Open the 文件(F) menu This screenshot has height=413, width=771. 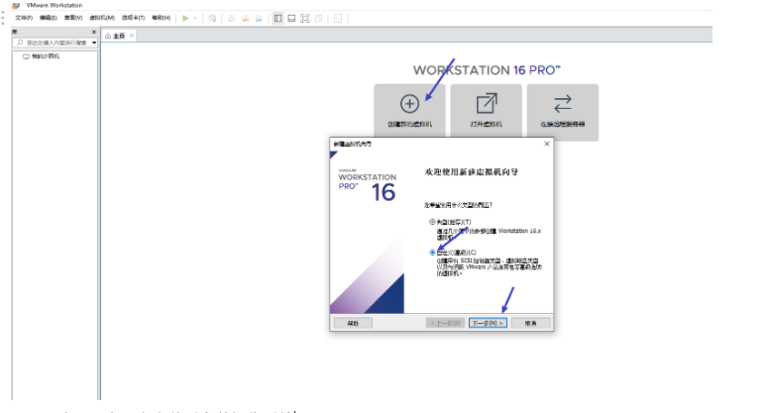(x=24, y=18)
